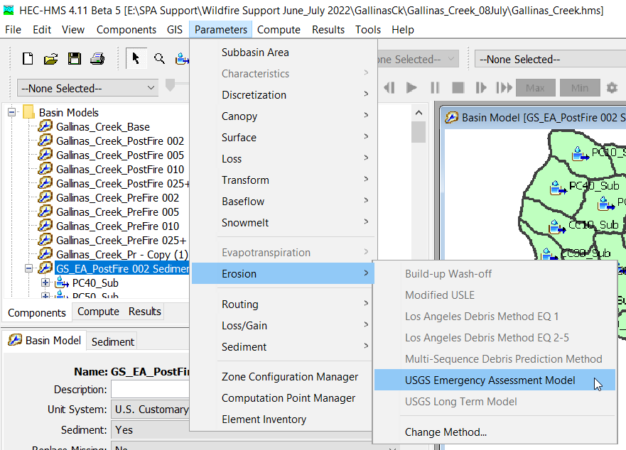Screen dimensions: 626x450
Task: Select USGS Emergency Assessment Model
Action: click(x=490, y=380)
